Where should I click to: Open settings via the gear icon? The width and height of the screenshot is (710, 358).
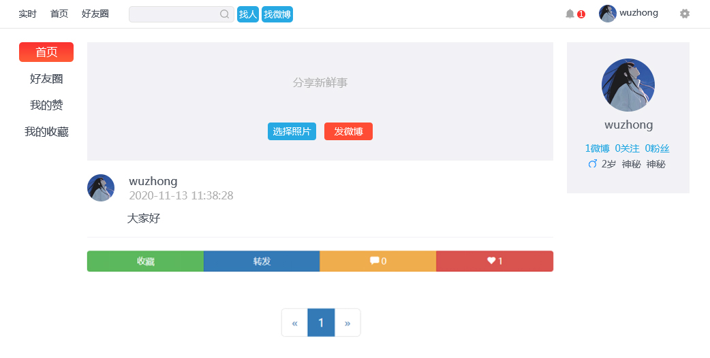point(685,14)
